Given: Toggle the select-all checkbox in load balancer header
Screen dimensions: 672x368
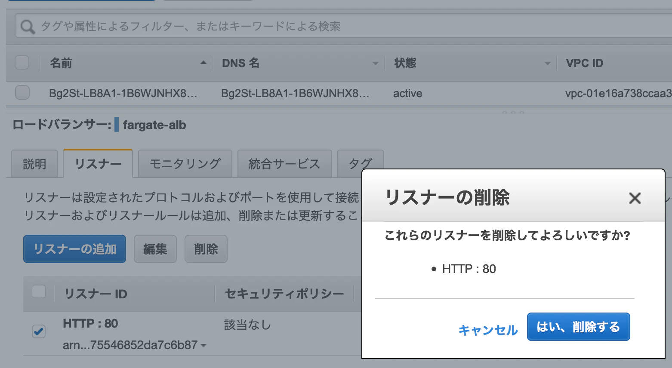Looking at the screenshot, I should pyautogui.click(x=22, y=62).
